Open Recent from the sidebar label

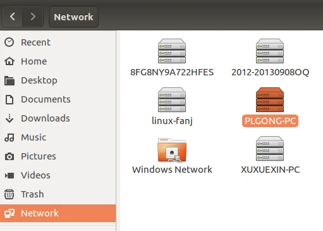(x=35, y=42)
